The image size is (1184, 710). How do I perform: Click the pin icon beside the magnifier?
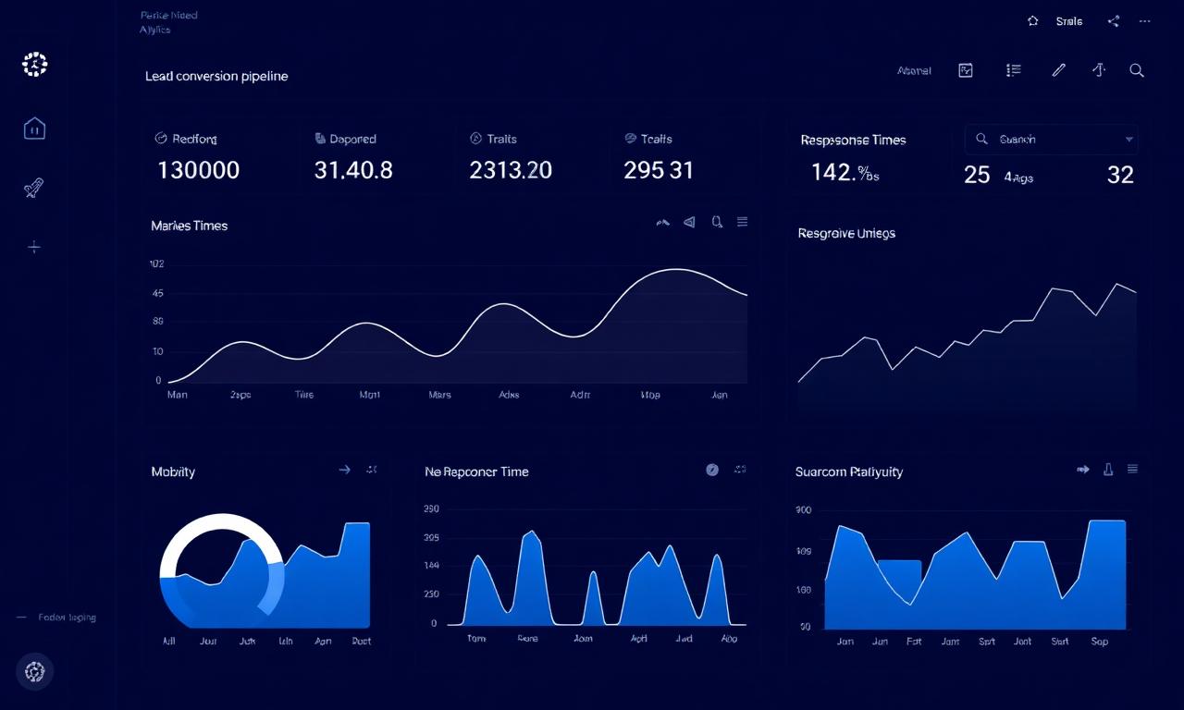point(1099,70)
